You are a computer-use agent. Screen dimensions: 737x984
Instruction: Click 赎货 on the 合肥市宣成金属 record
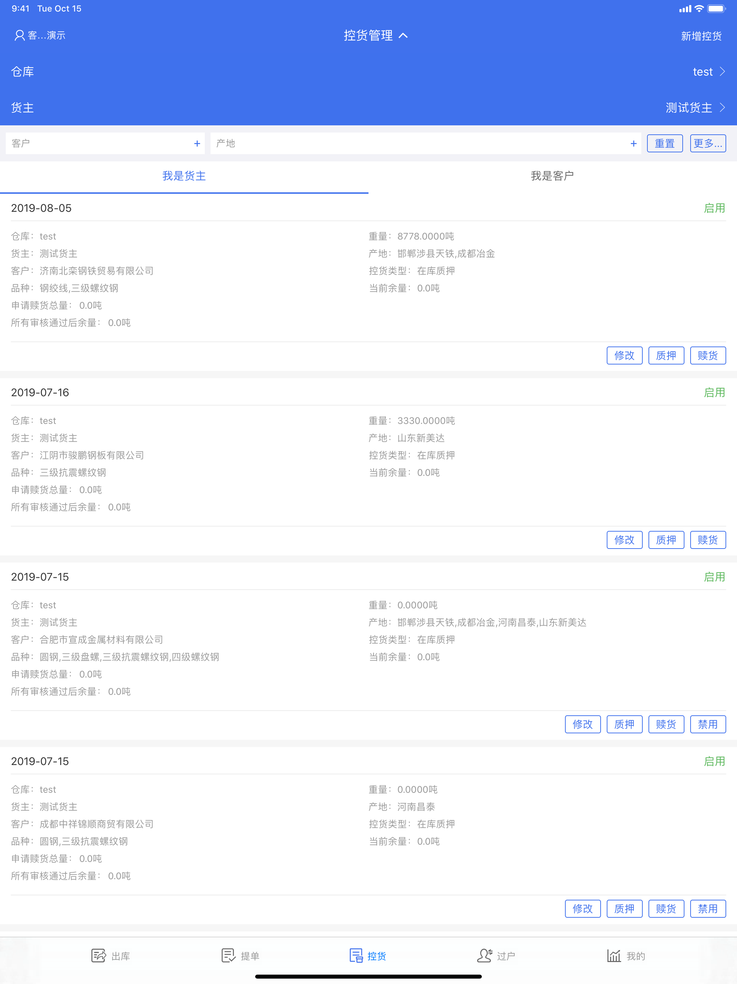coord(666,724)
